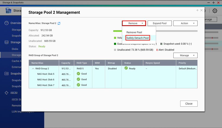Click the Name/Alias column header

click(44, 63)
